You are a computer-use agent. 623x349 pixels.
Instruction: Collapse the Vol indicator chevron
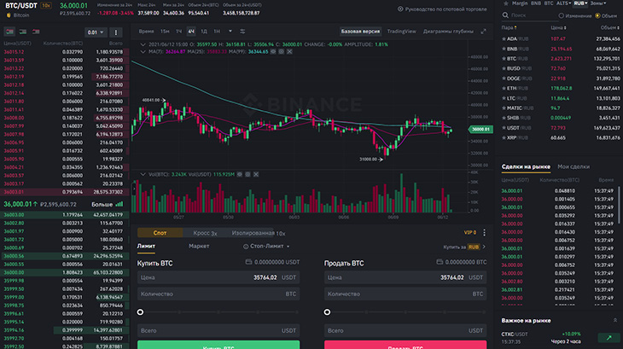[x=143, y=174]
